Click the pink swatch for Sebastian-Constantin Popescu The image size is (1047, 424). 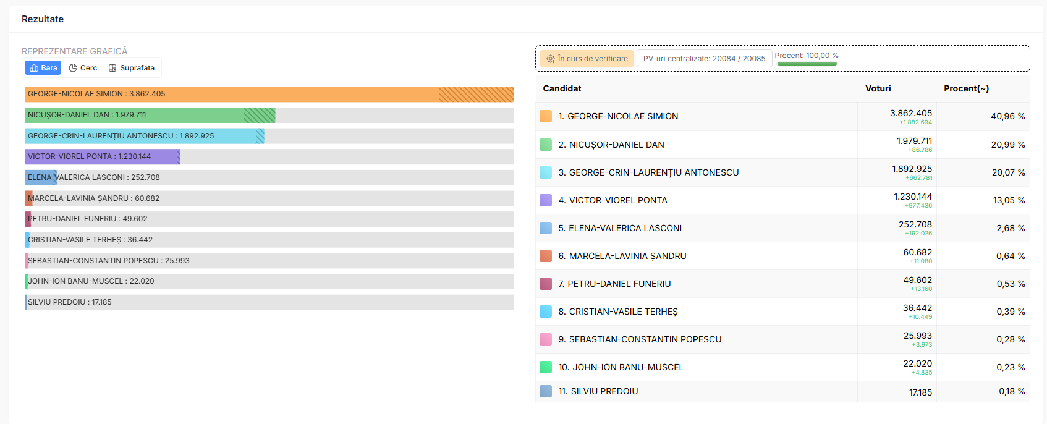coord(545,339)
